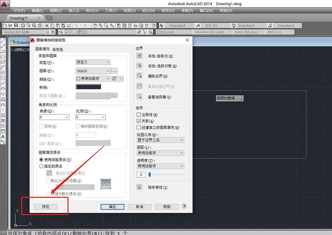This screenshot has height=235, width=332.
Task: Click the Help question mark toolbar icon
Action: (154, 26)
